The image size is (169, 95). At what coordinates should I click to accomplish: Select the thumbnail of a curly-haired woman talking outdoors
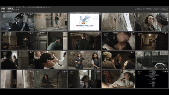152,22
